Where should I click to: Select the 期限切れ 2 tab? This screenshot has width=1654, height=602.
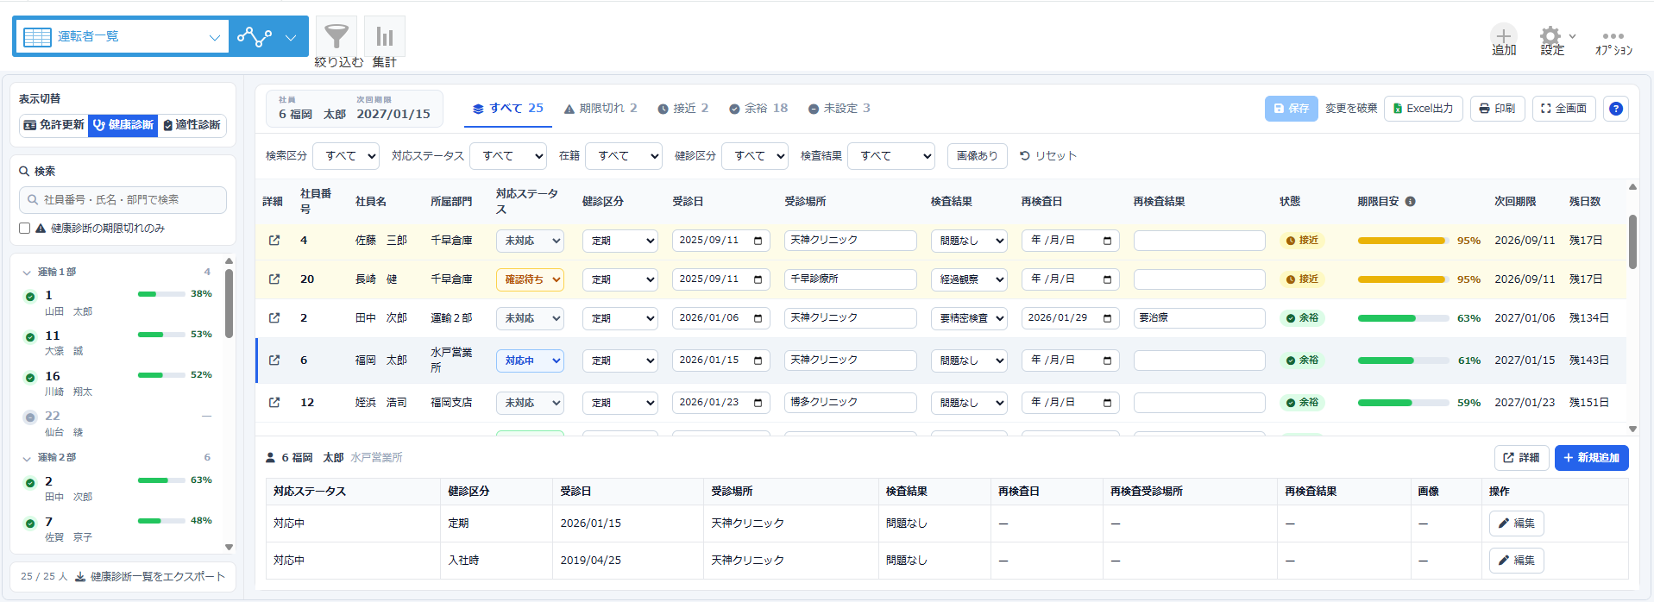(x=601, y=109)
